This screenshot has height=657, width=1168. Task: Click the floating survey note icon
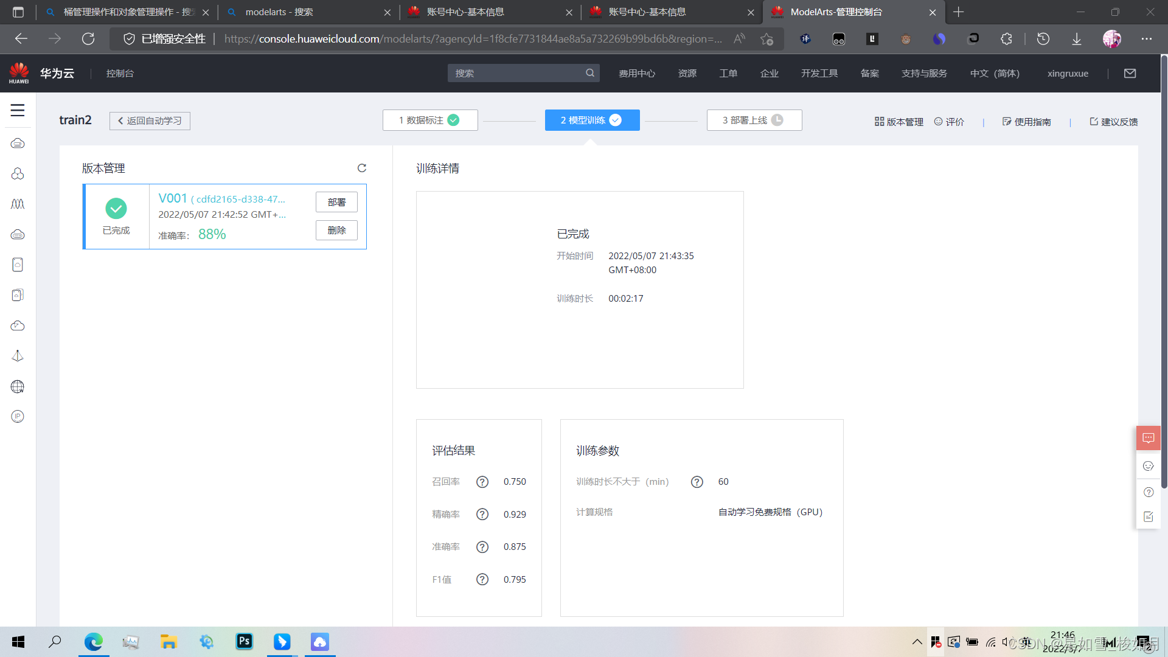(1149, 516)
